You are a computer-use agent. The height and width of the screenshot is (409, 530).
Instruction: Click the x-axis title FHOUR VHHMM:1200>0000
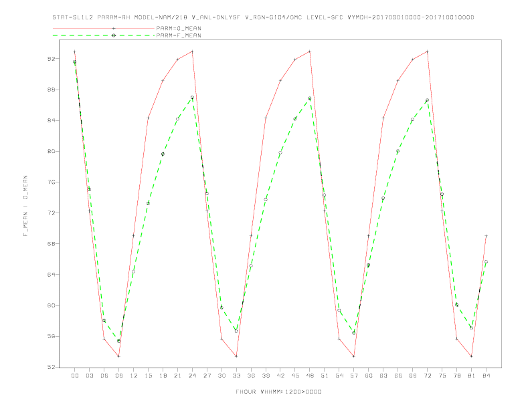point(278,392)
